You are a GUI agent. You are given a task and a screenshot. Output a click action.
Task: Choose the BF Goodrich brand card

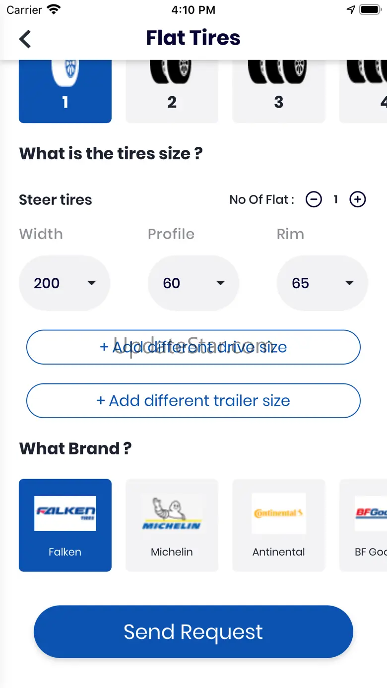pos(363,525)
